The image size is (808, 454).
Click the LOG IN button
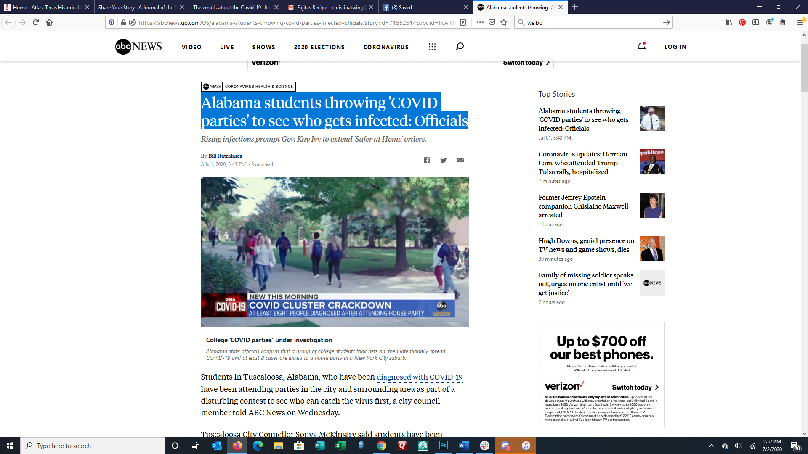point(675,47)
